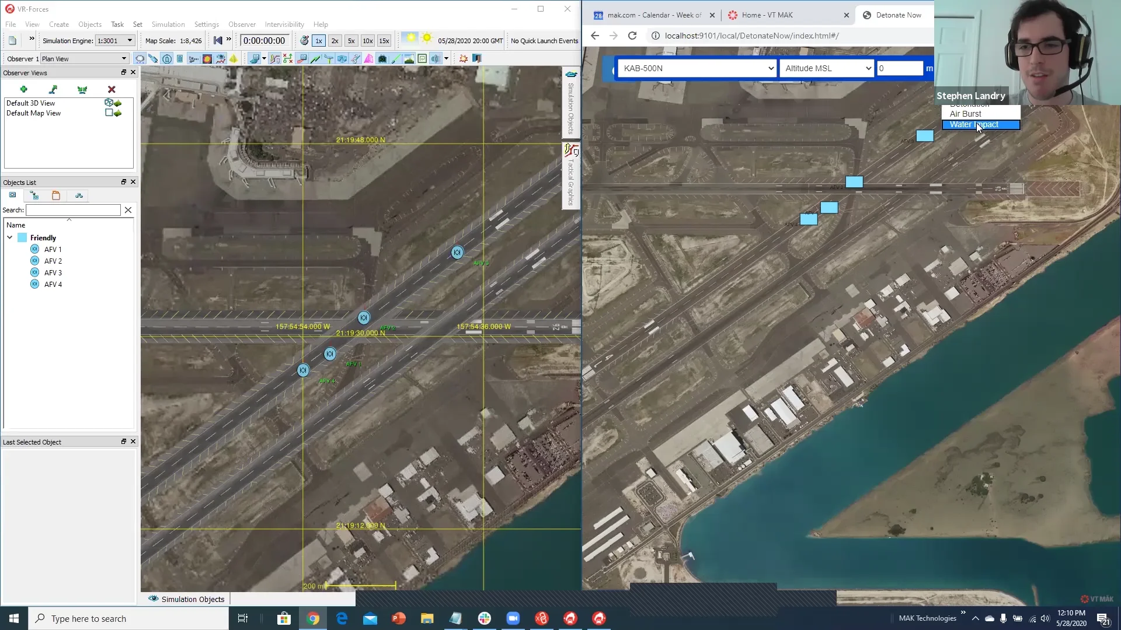
Task: Open the Observer menu
Action: (x=242, y=24)
